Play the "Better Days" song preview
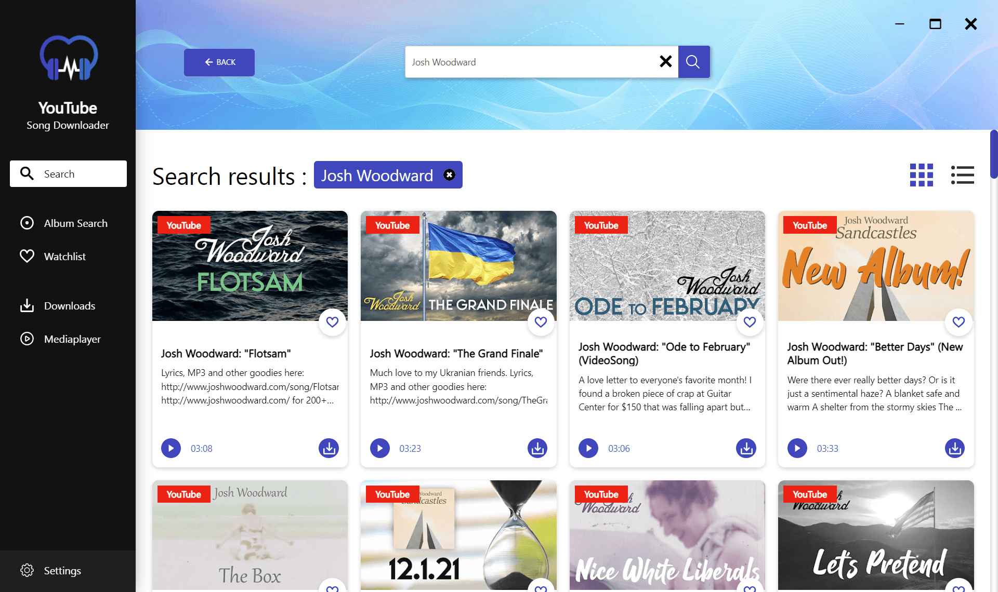This screenshot has width=998, height=592. click(x=797, y=448)
